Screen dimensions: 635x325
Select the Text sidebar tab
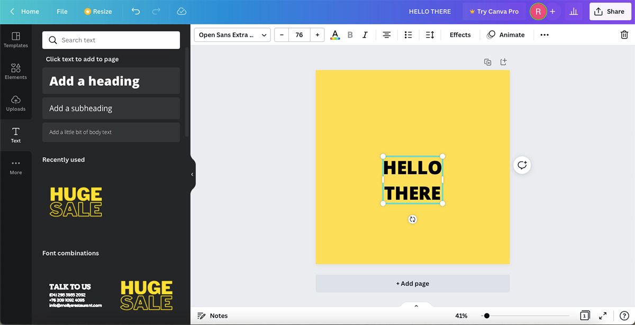(x=16, y=135)
